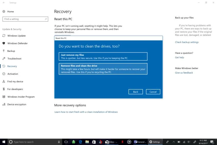Screen dimensions: 217x145
Task: Open the taskbar clock showing 9:12 AM
Action: (203, 142)
